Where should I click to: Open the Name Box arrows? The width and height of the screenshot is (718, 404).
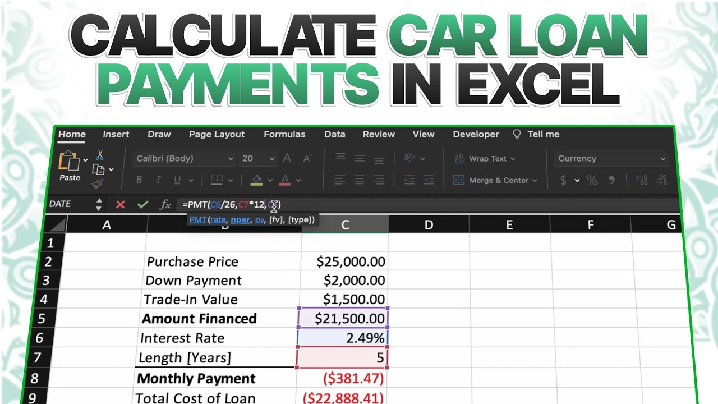tap(99, 204)
